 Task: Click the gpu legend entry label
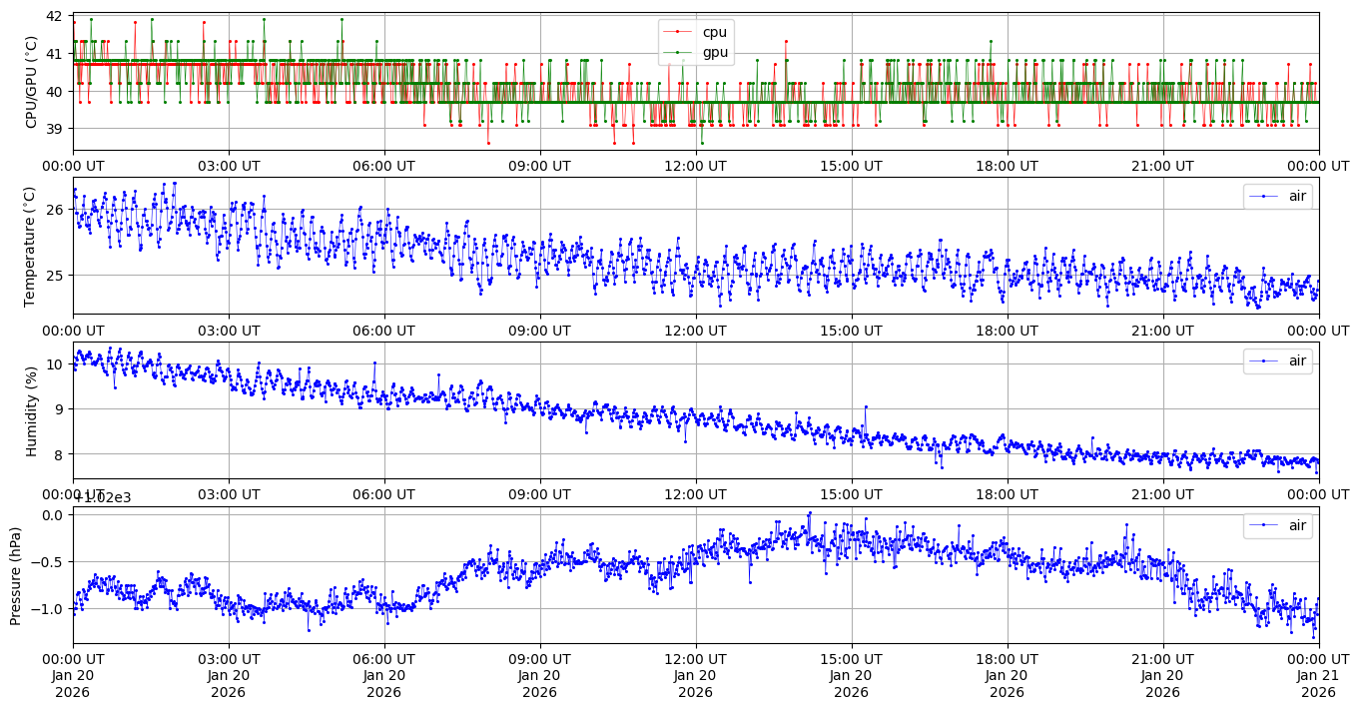(x=715, y=51)
